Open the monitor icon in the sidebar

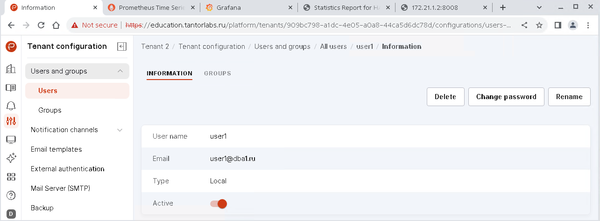coord(11,140)
